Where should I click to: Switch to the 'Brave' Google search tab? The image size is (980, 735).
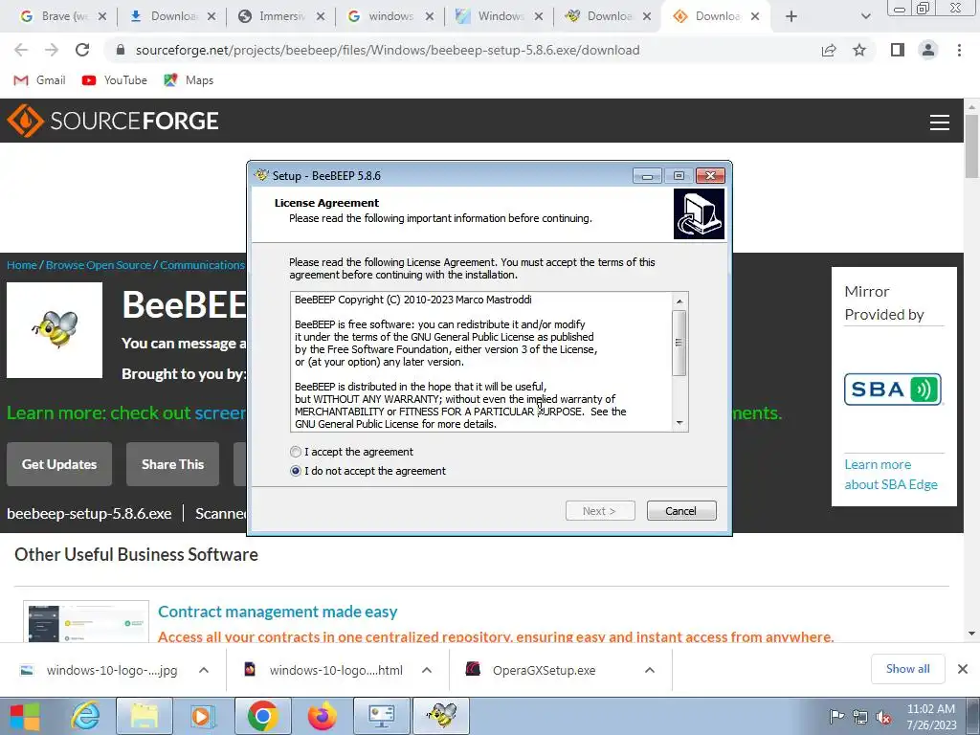[x=62, y=16]
